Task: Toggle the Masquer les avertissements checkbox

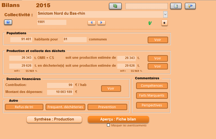Action: pos(108,125)
